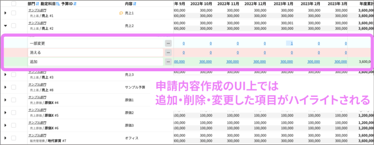Open the サンプル部門 link above 売上 #3

point(37,72)
